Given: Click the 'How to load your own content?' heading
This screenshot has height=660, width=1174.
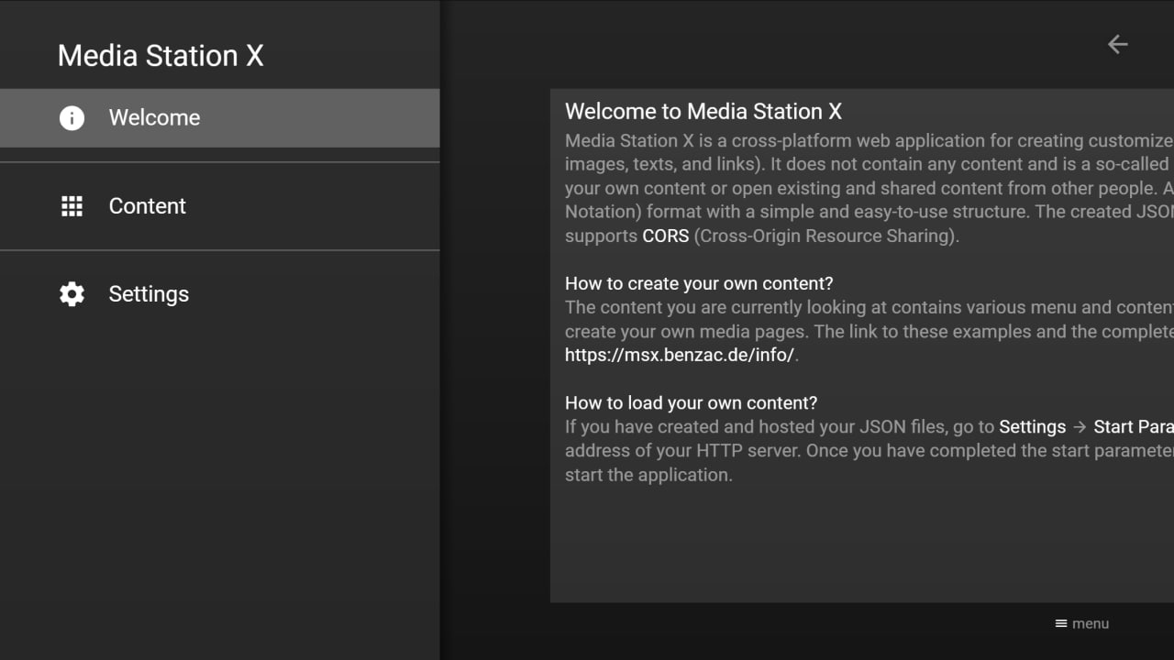Looking at the screenshot, I should click(691, 403).
